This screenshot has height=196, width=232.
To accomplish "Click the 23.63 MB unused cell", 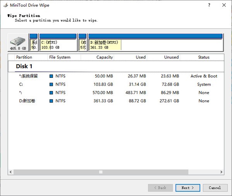I will 170,76.
